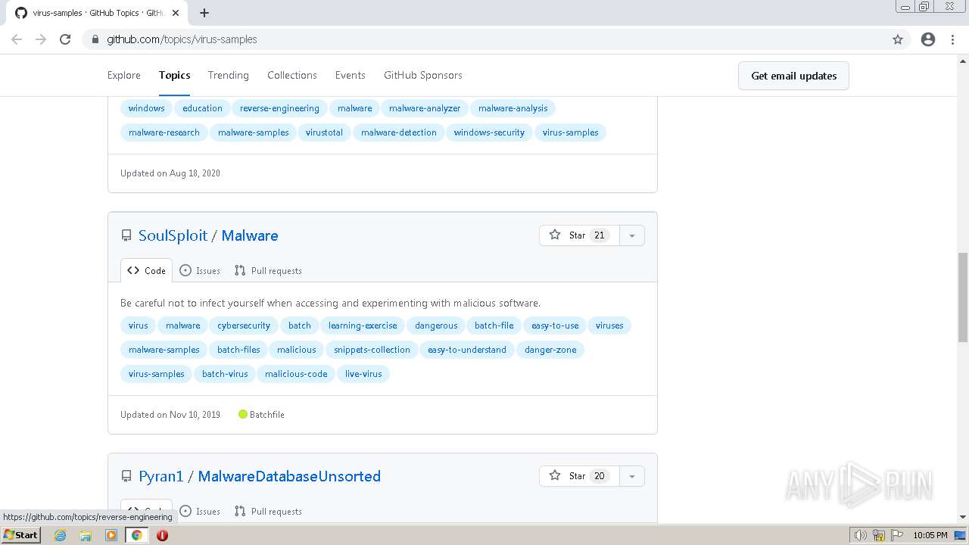The image size is (969, 545).
Task: Star the Pyran1 MalwareDatabaseUnsorted repository
Action: click(x=579, y=476)
